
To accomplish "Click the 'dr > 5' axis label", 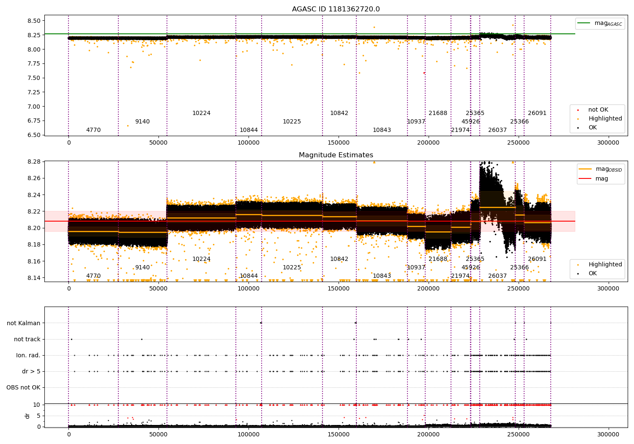I will [31, 371].
